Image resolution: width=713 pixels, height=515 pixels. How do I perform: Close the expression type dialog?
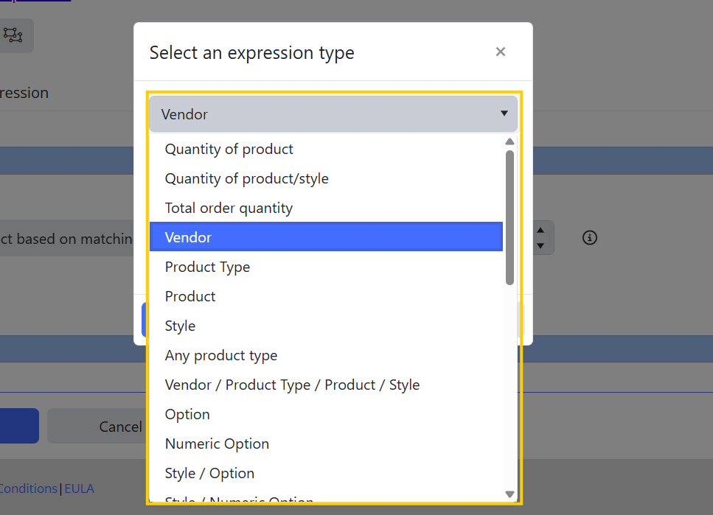[501, 52]
